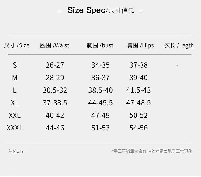Click the 单位:cm unit label

(x=16, y=151)
